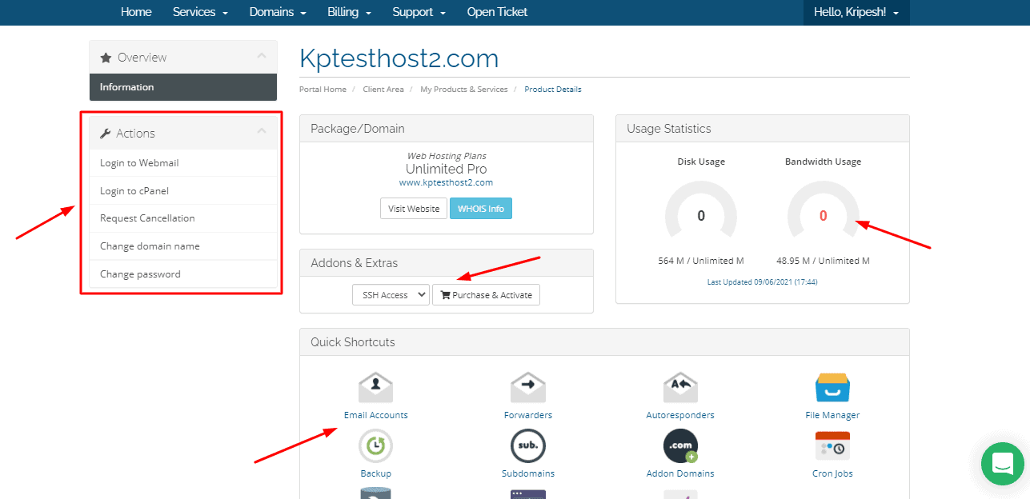Launch the File Manager icon

pyautogui.click(x=832, y=388)
